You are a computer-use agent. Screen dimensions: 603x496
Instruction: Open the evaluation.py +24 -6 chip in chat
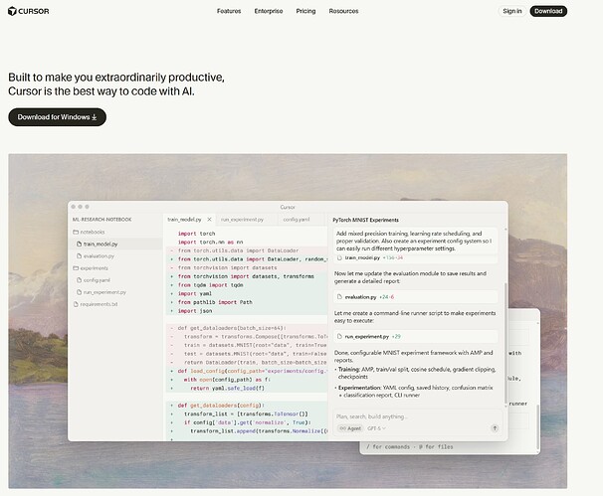(415, 297)
